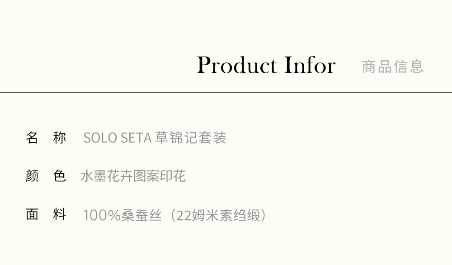
Task: Click the 色 character in the color label
Action: 60,176
